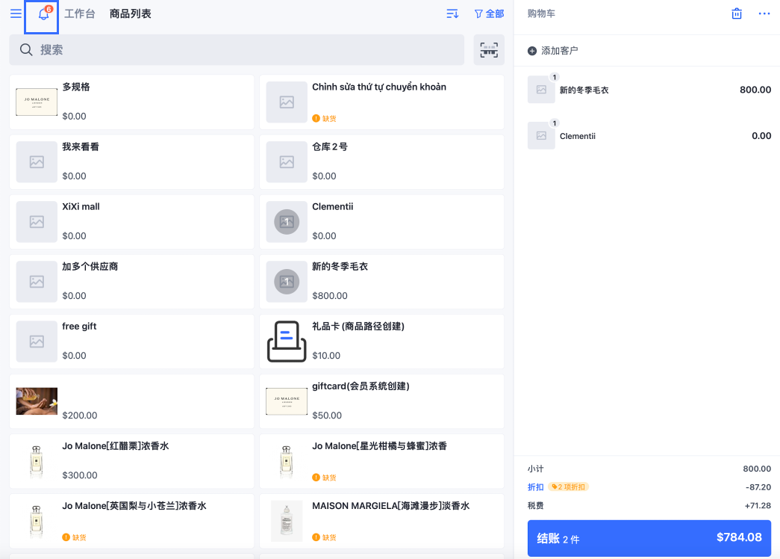The width and height of the screenshot is (780, 559).
Task: Click the 小计 subtotal row
Action: tap(649, 469)
